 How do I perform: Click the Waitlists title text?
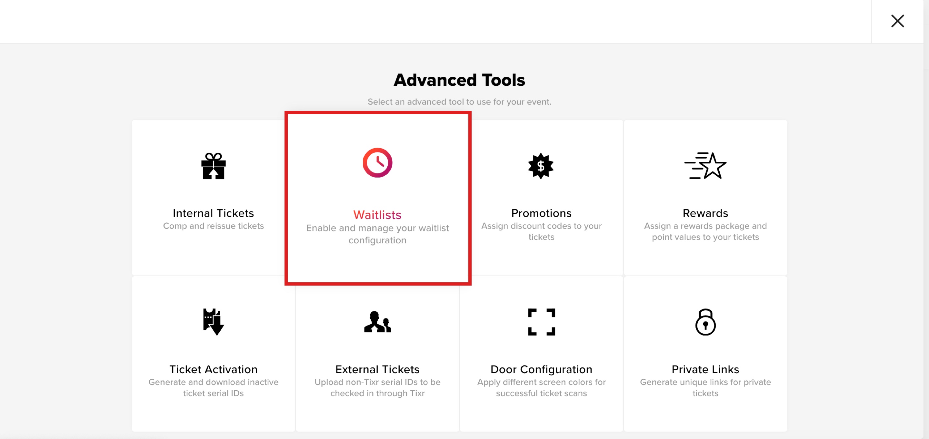[377, 215]
